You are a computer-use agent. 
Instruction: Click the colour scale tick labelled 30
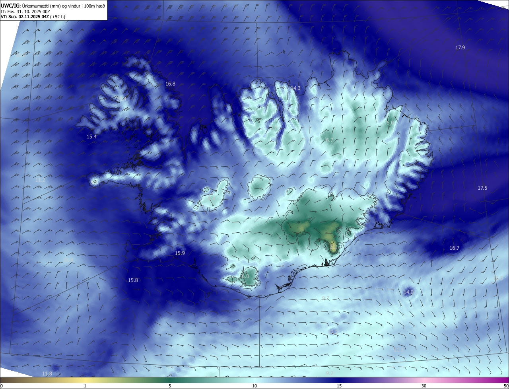tap(424, 386)
